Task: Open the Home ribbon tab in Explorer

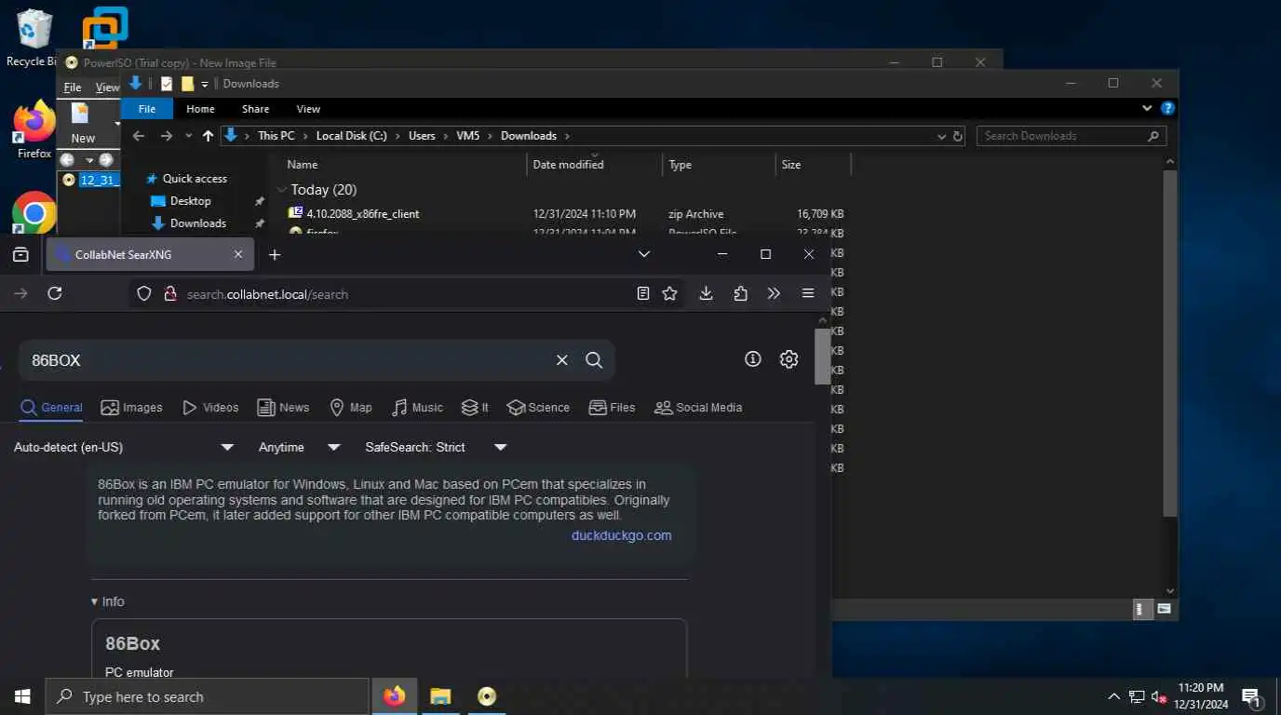Action: coord(200,109)
